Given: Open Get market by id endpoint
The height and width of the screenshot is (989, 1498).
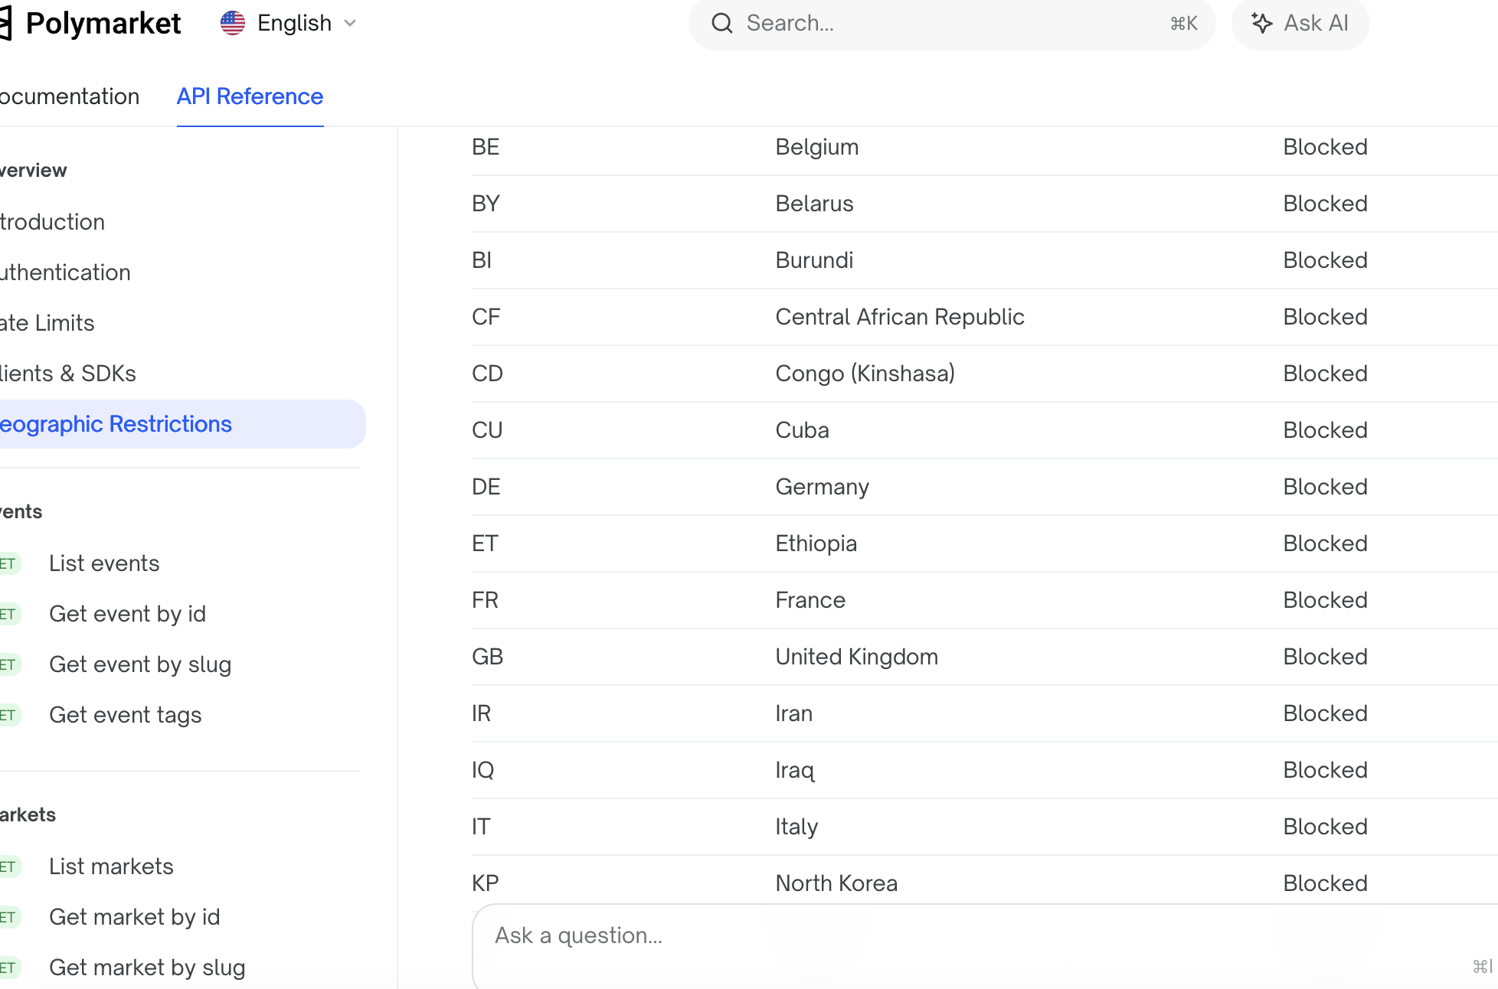Looking at the screenshot, I should coord(135,917).
